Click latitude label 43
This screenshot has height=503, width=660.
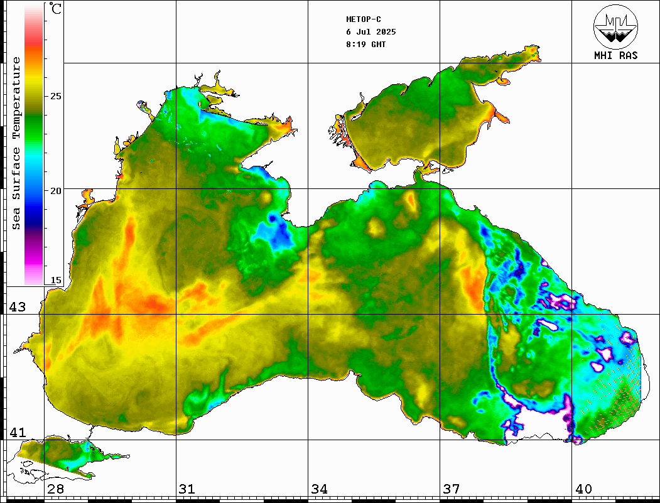tap(18, 307)
